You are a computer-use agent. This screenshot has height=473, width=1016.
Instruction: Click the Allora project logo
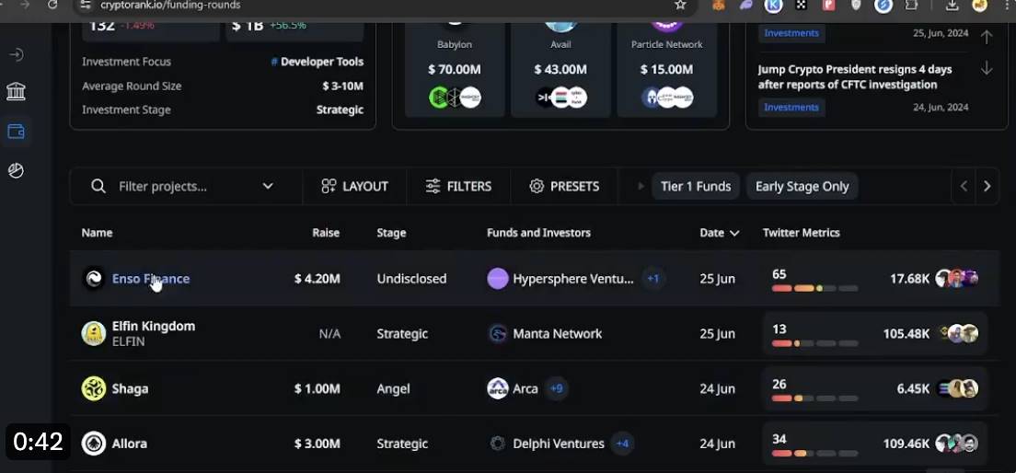click(x=93, y=444)
